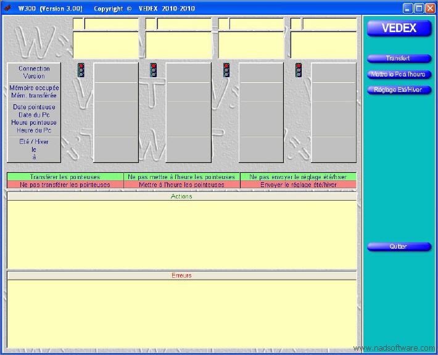Click the fourth traffic light connection indicator
Viewport: 438px width, 355px height.
pos(299,70)
